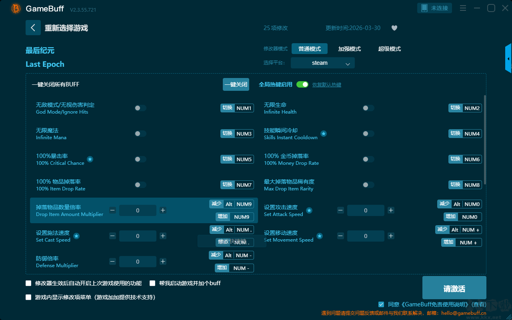Click star badge beside Set Movement Speed

tap(320, 236)
